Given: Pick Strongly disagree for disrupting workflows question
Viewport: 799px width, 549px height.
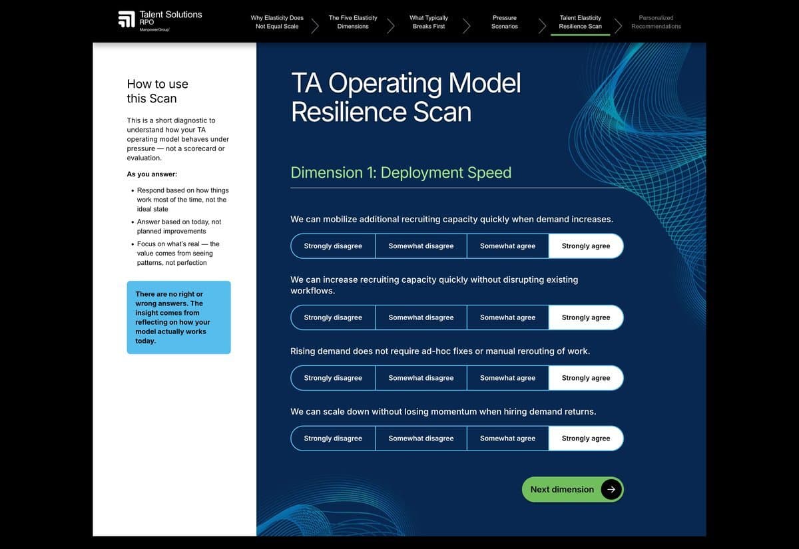Looking at the screenshot, I should point(333,317).
